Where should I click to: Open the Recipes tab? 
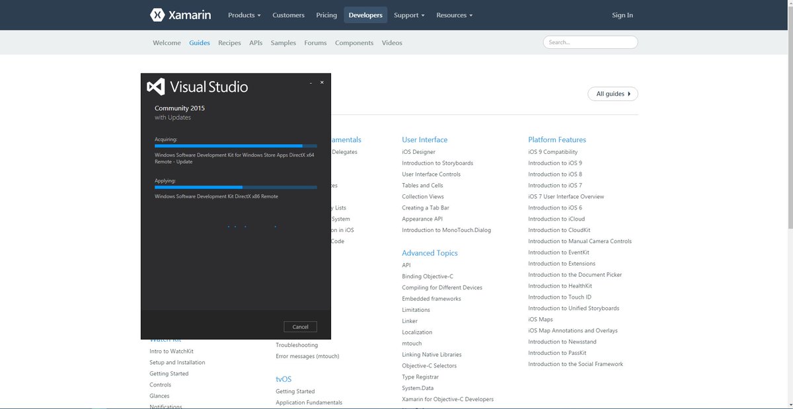pos(229,43)
